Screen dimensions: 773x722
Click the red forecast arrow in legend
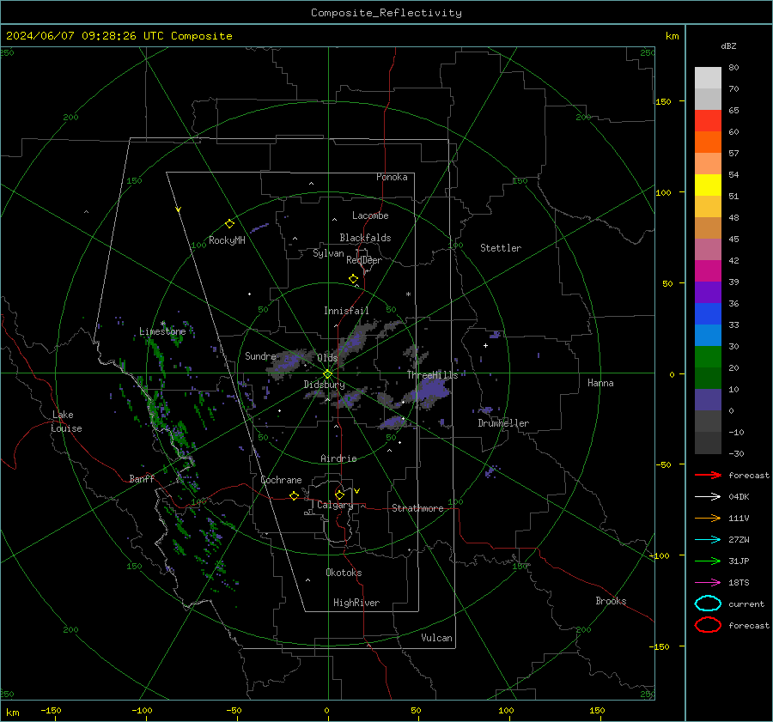point(708,475)
